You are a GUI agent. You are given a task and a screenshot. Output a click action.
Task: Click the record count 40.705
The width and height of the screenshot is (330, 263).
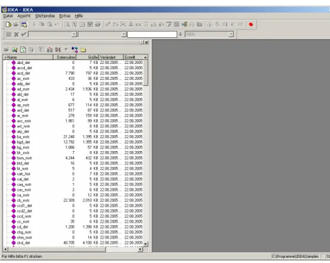coord(69,243)
